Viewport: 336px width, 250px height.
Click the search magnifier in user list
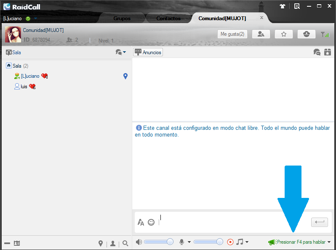coord(125,243)
